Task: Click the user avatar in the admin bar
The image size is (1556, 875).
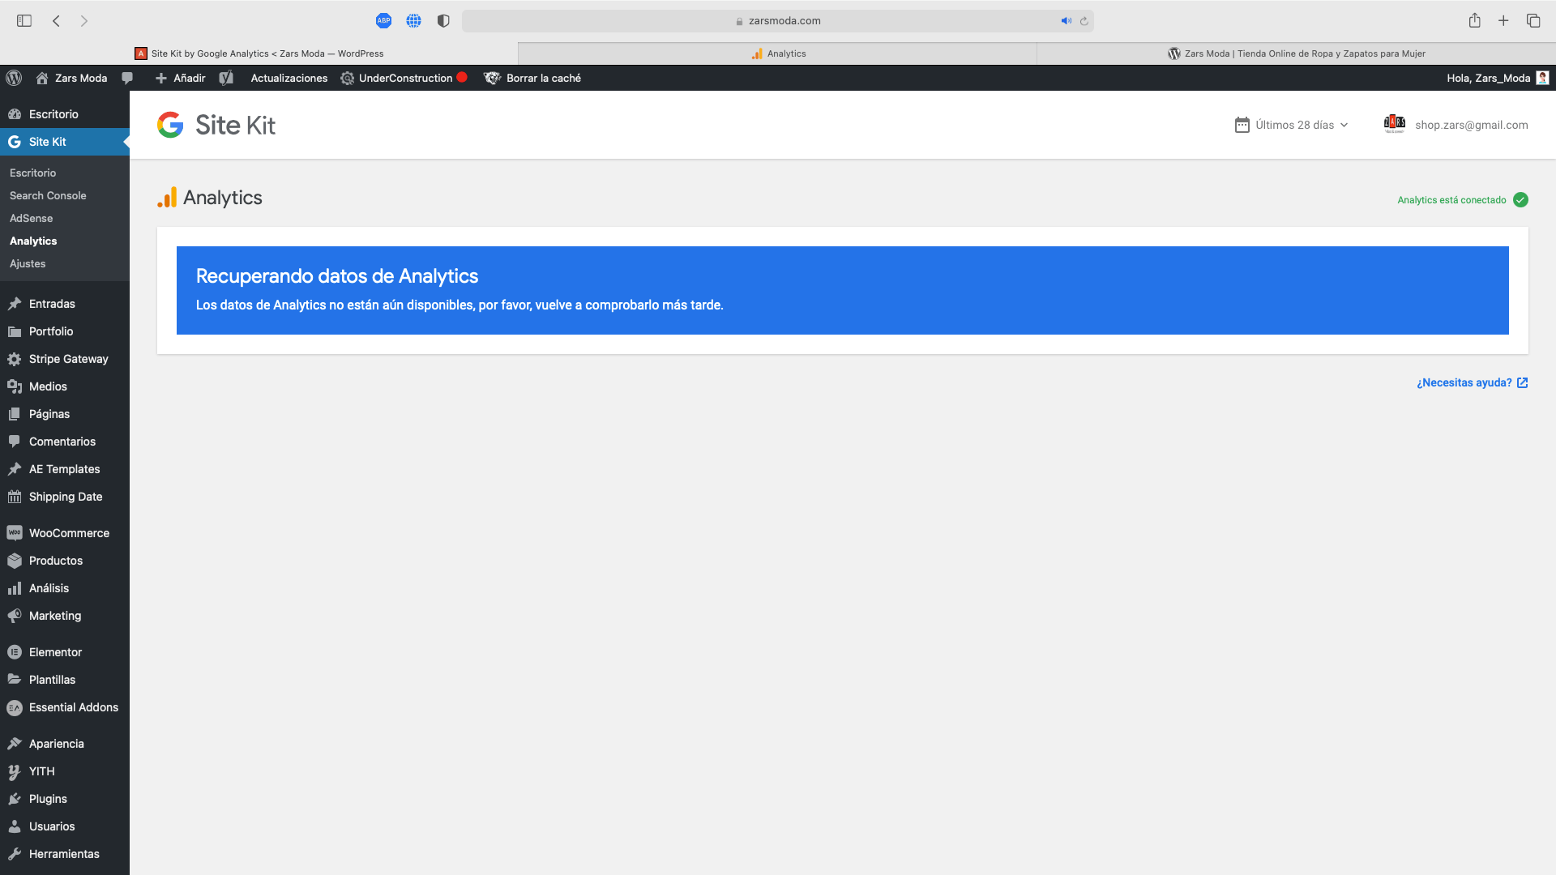Action: click(x=1542, y=78)
